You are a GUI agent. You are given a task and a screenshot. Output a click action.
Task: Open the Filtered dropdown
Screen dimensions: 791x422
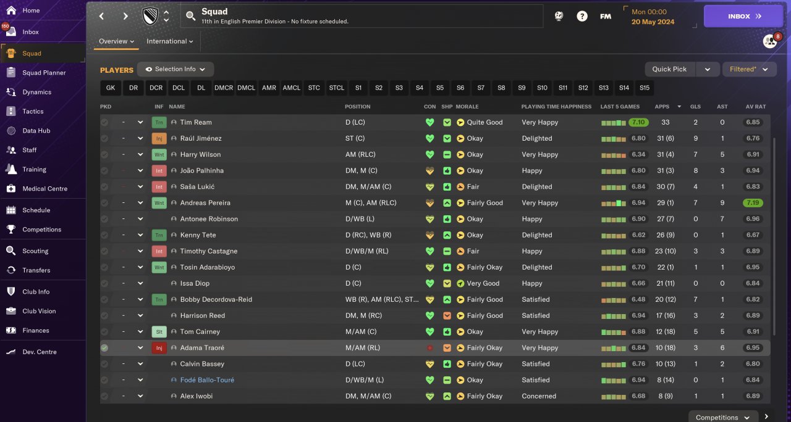pos(750,69)
